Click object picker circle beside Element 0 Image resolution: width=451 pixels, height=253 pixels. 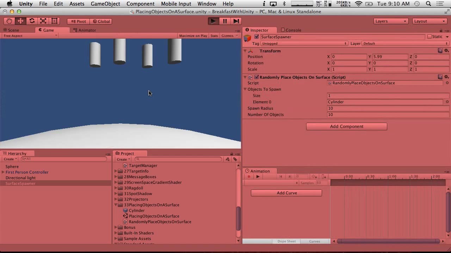[x=447, y=102]
